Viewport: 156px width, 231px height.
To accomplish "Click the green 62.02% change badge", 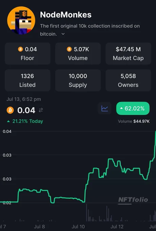I will pyautogui.click(x=133, y=108).
